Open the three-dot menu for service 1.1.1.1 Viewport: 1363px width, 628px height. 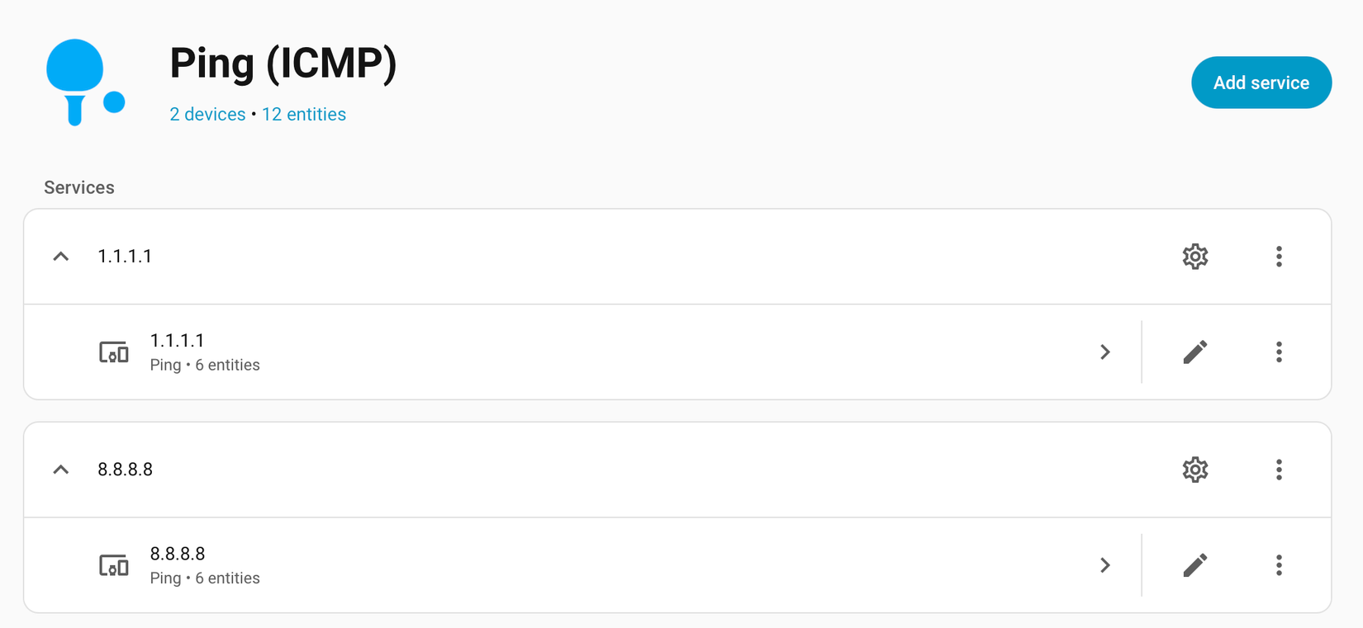pyautogui.click(x=1279, y=257)
